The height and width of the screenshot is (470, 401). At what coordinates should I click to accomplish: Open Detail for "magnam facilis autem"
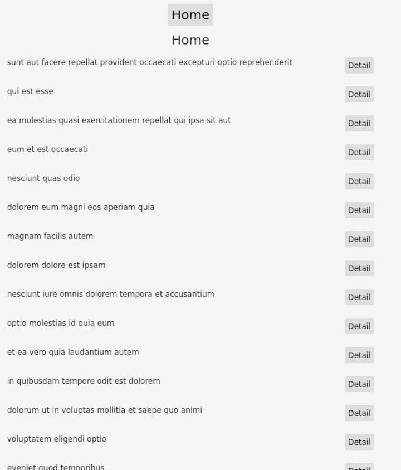359,239
